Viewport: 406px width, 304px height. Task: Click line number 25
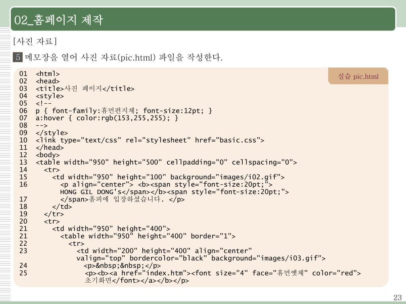click(x=23, y=273)
